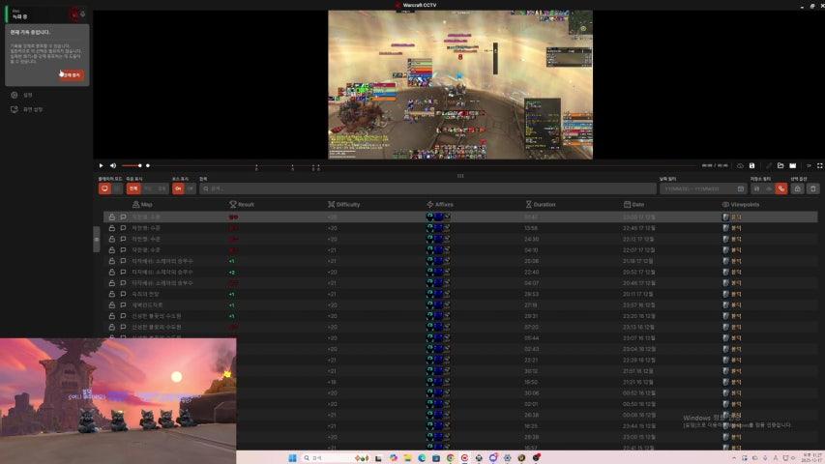The width and height of the screenshot is (825, 464).
Task: Click the cloud icon in player toolbar
Action: (x=740, y=165)
